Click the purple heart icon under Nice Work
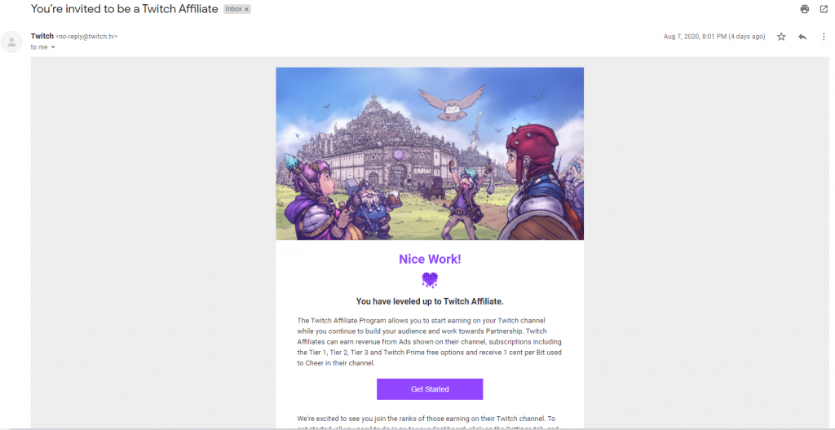This screenshot has height=430, width=835. point(430,279)
